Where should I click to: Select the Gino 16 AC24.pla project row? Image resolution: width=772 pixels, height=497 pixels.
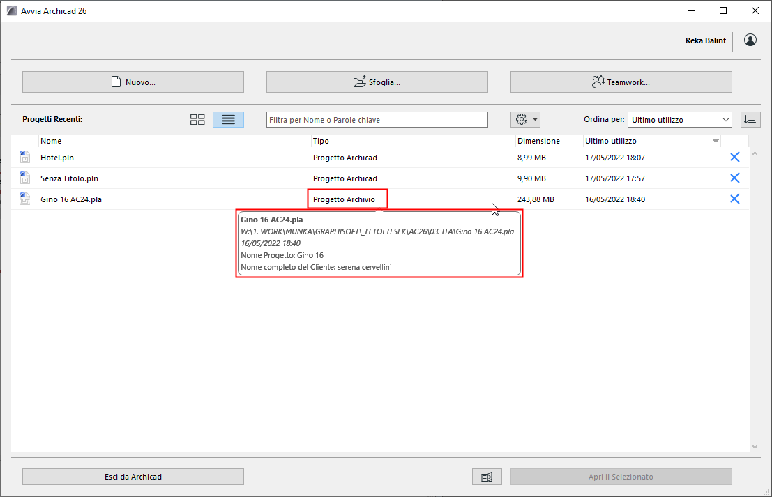(380, 199)
